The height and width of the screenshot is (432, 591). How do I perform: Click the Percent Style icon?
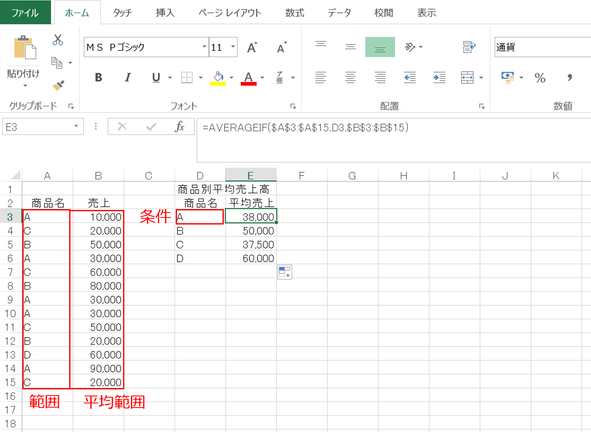tap(540, 78)
